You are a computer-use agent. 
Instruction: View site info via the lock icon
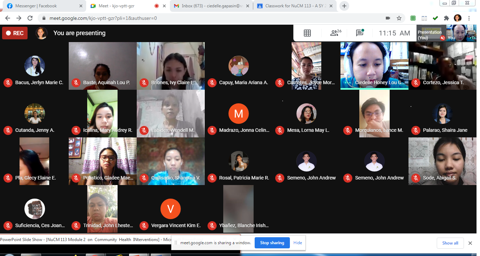click(44, 18)
